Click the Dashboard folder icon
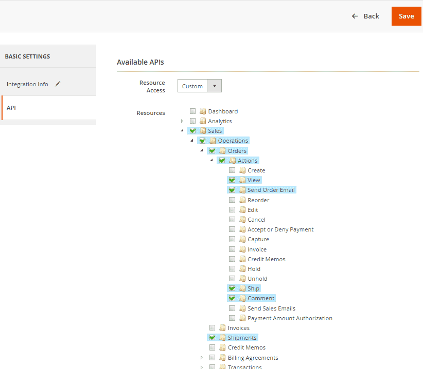This screenshot has width=423, height=369. pos(203,111)
